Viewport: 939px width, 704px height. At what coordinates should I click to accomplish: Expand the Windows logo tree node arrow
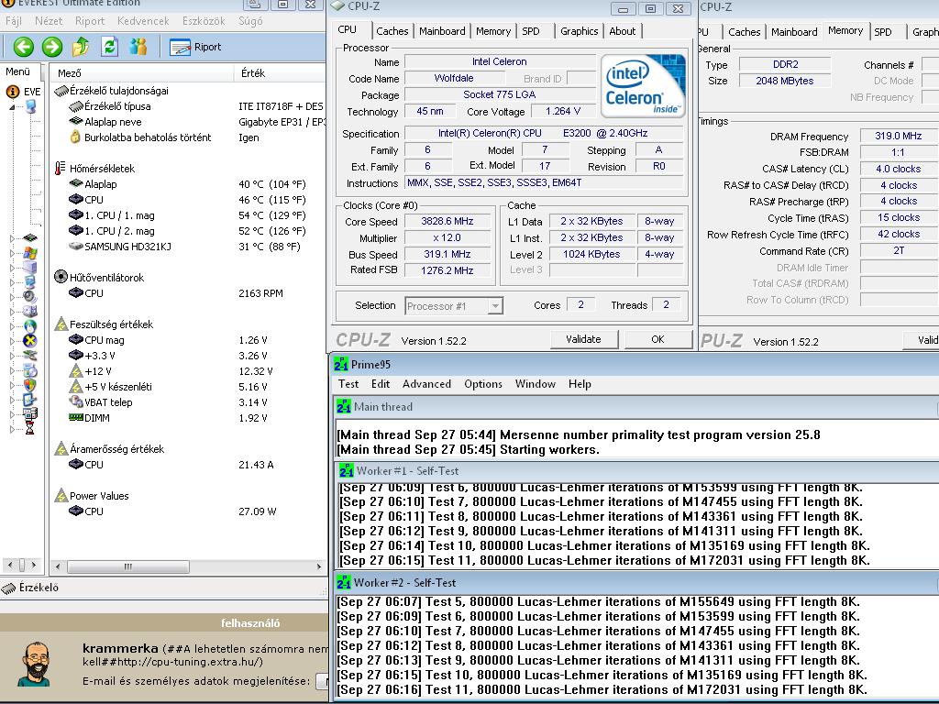click(x=13, y=252)
